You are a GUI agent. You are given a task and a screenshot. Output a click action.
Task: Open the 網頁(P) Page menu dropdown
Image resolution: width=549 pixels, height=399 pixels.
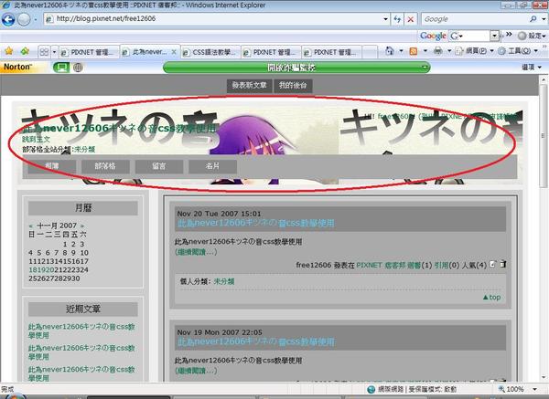pyautogui.click(x=474, y=51)
